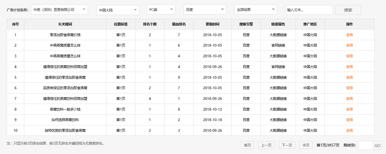
Task: Open the PC端 device dropdown
Action: 161,9
